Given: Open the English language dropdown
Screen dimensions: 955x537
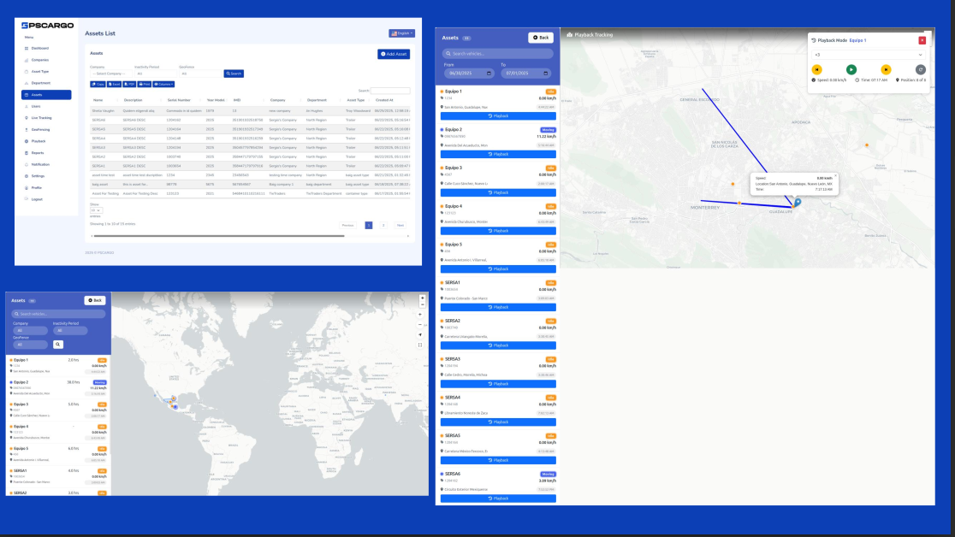Looking at the screenshot, I should (401, 33).
